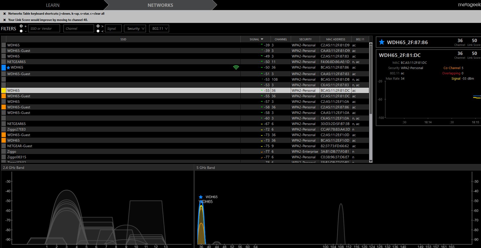Select the less-than signal radio button
The image size is (481, 248).
[x=98, y=31]
